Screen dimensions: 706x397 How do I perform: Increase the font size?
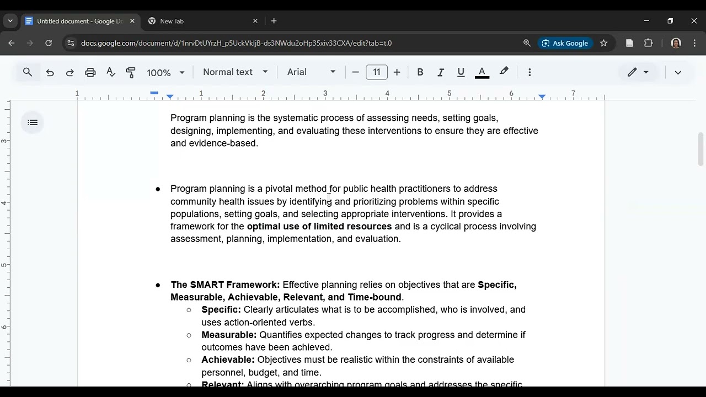click(x=397, y=72)
